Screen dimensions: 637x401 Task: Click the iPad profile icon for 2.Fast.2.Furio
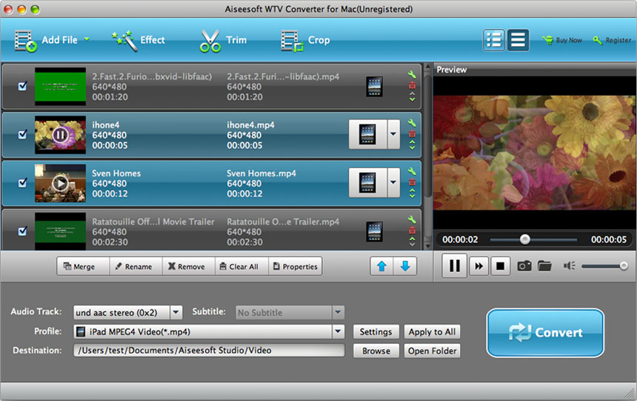pyautogui.click(x=374, y=87)
